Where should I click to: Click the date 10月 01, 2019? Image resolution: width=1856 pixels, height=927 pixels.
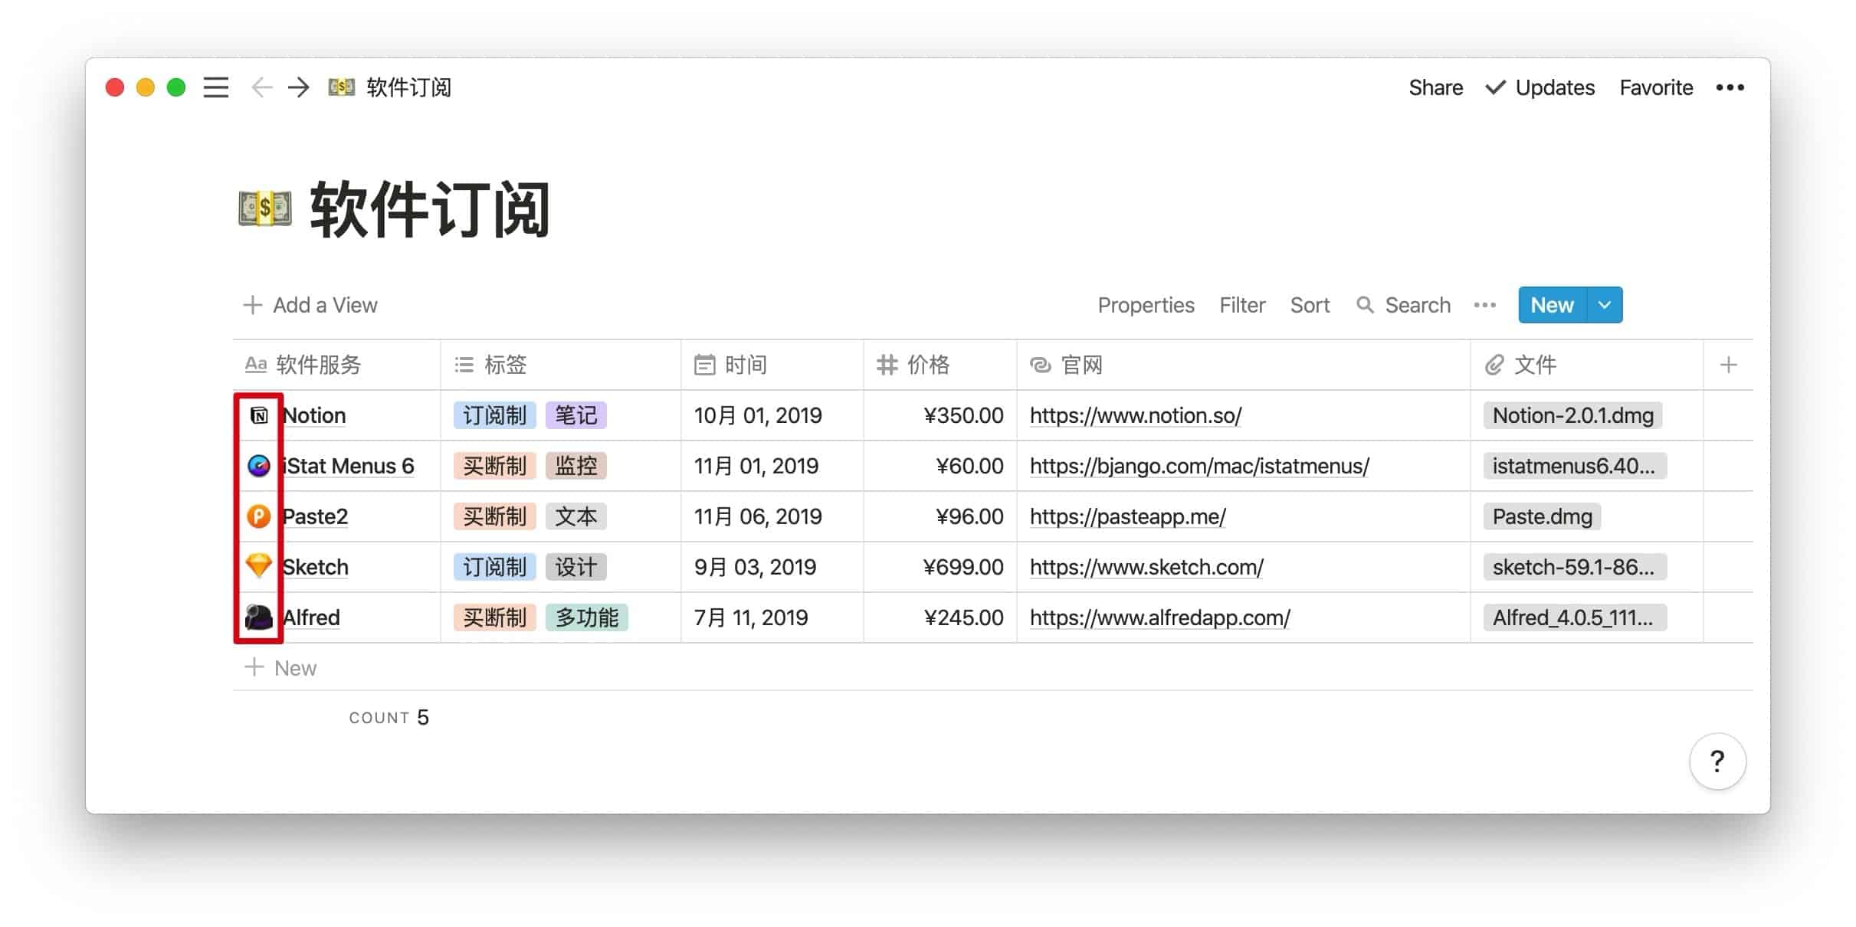[x=758, y=415]
